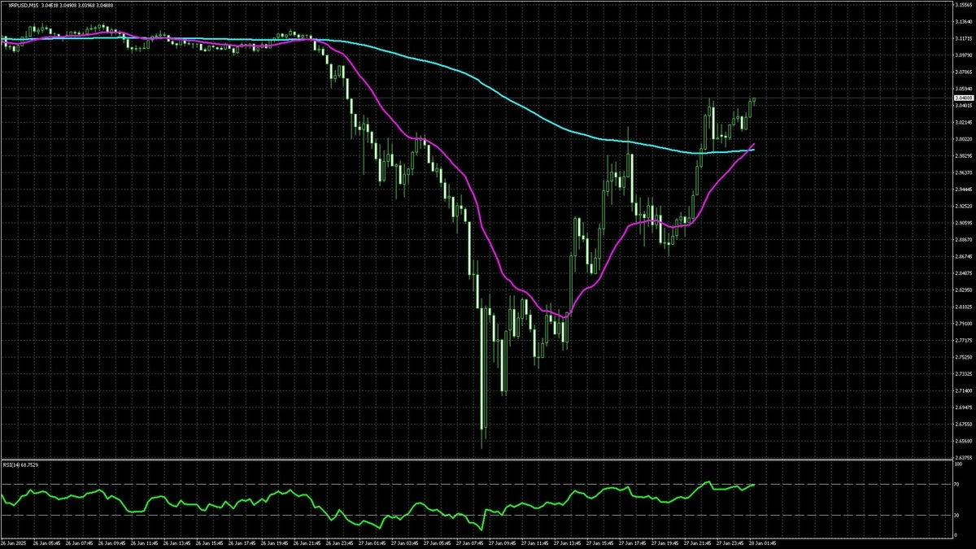
Task: Click price scale label 2.81025
Action: [x=963, y=307]
